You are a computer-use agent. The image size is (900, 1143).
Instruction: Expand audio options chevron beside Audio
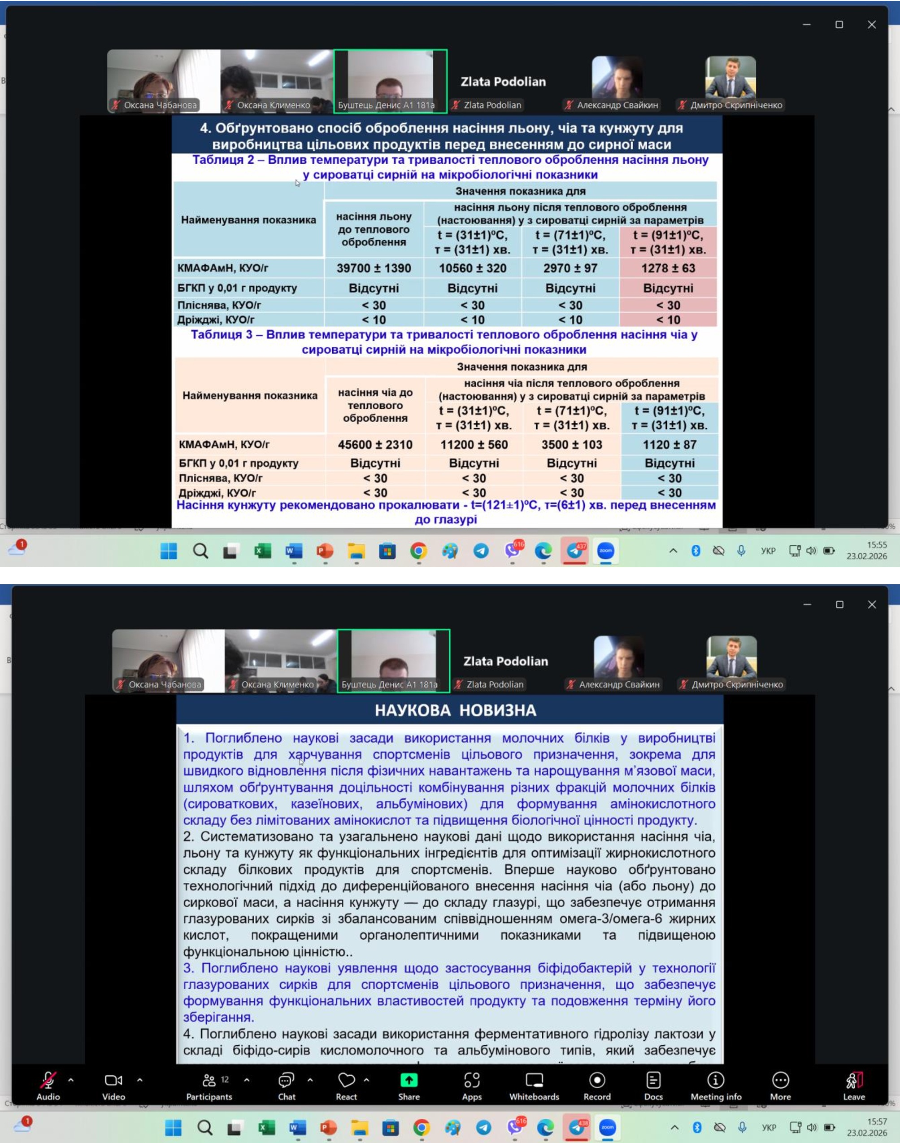click(x=71, y=1080)
